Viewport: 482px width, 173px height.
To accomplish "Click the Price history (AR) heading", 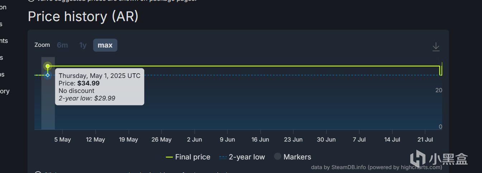I will [x=83, y=17].
